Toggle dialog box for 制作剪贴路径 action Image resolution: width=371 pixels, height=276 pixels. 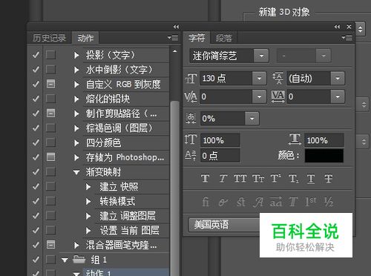click(x=50, y=114)
